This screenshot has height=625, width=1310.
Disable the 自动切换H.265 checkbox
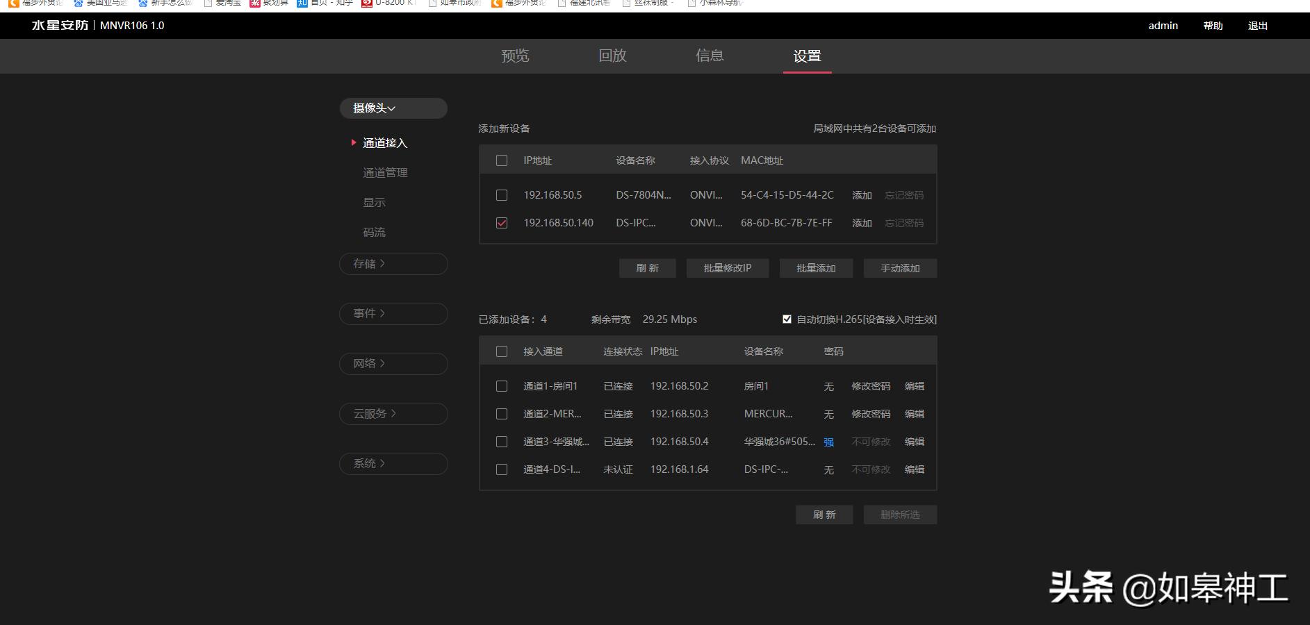point(786,319)
